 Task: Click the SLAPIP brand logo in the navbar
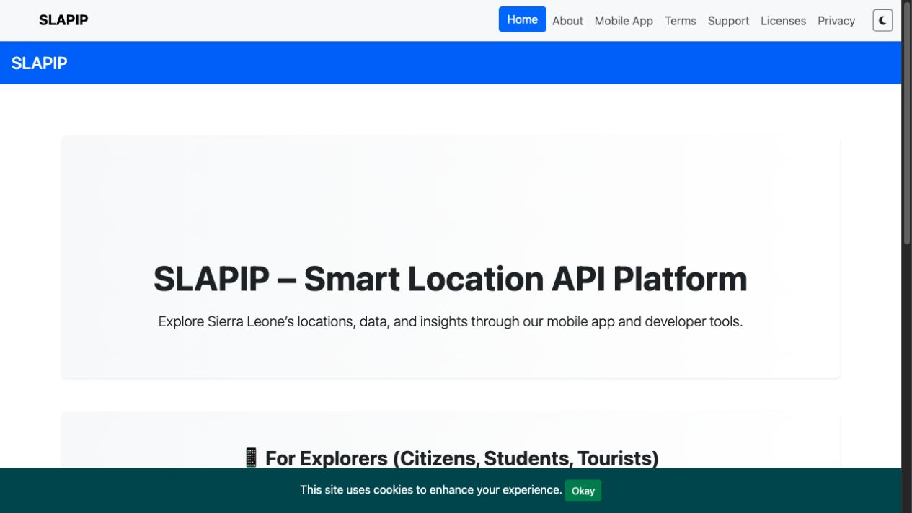pyautogui.click(x=63, y=20)
